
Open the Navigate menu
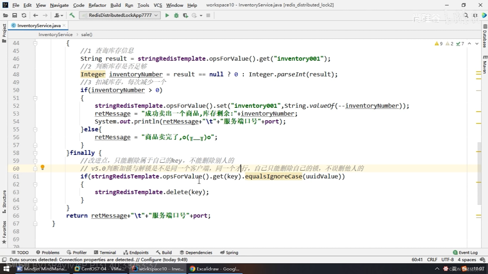pos(59,5)
